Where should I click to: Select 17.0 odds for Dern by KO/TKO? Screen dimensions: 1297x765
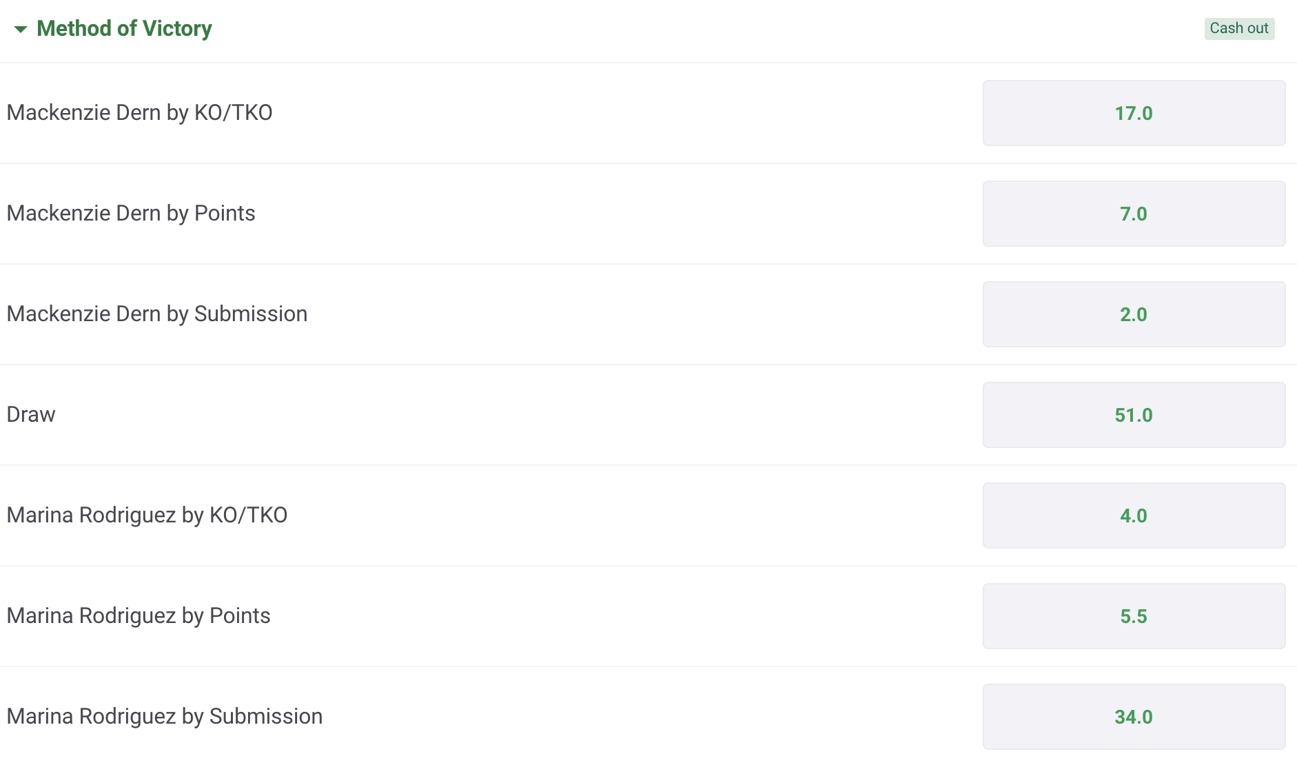coord(1134,113)
